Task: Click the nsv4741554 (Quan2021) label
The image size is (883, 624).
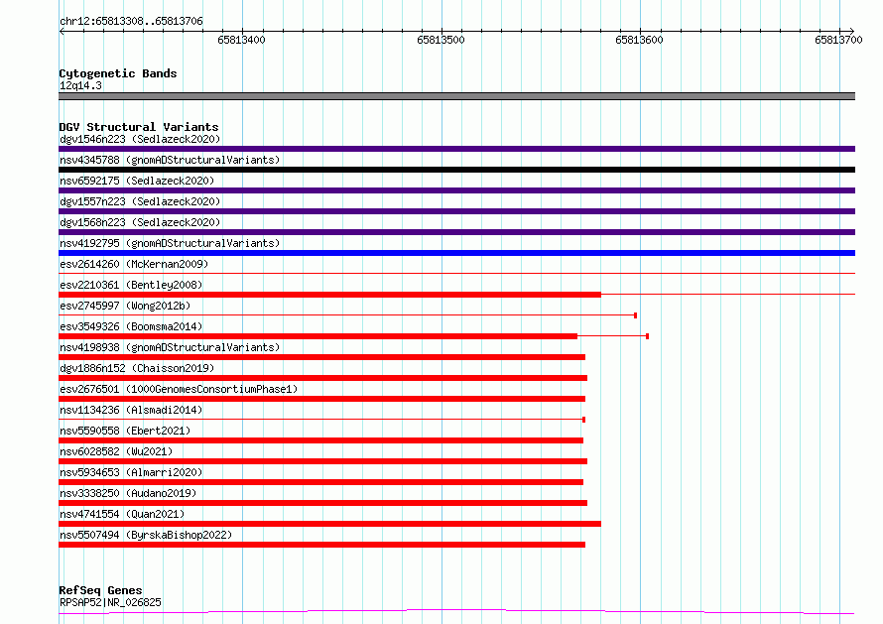Action: click(x=122, y=514)
